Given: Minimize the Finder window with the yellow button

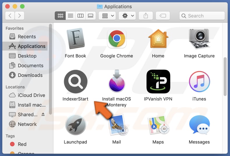Looking at the screenshot, I should (15, 6).
